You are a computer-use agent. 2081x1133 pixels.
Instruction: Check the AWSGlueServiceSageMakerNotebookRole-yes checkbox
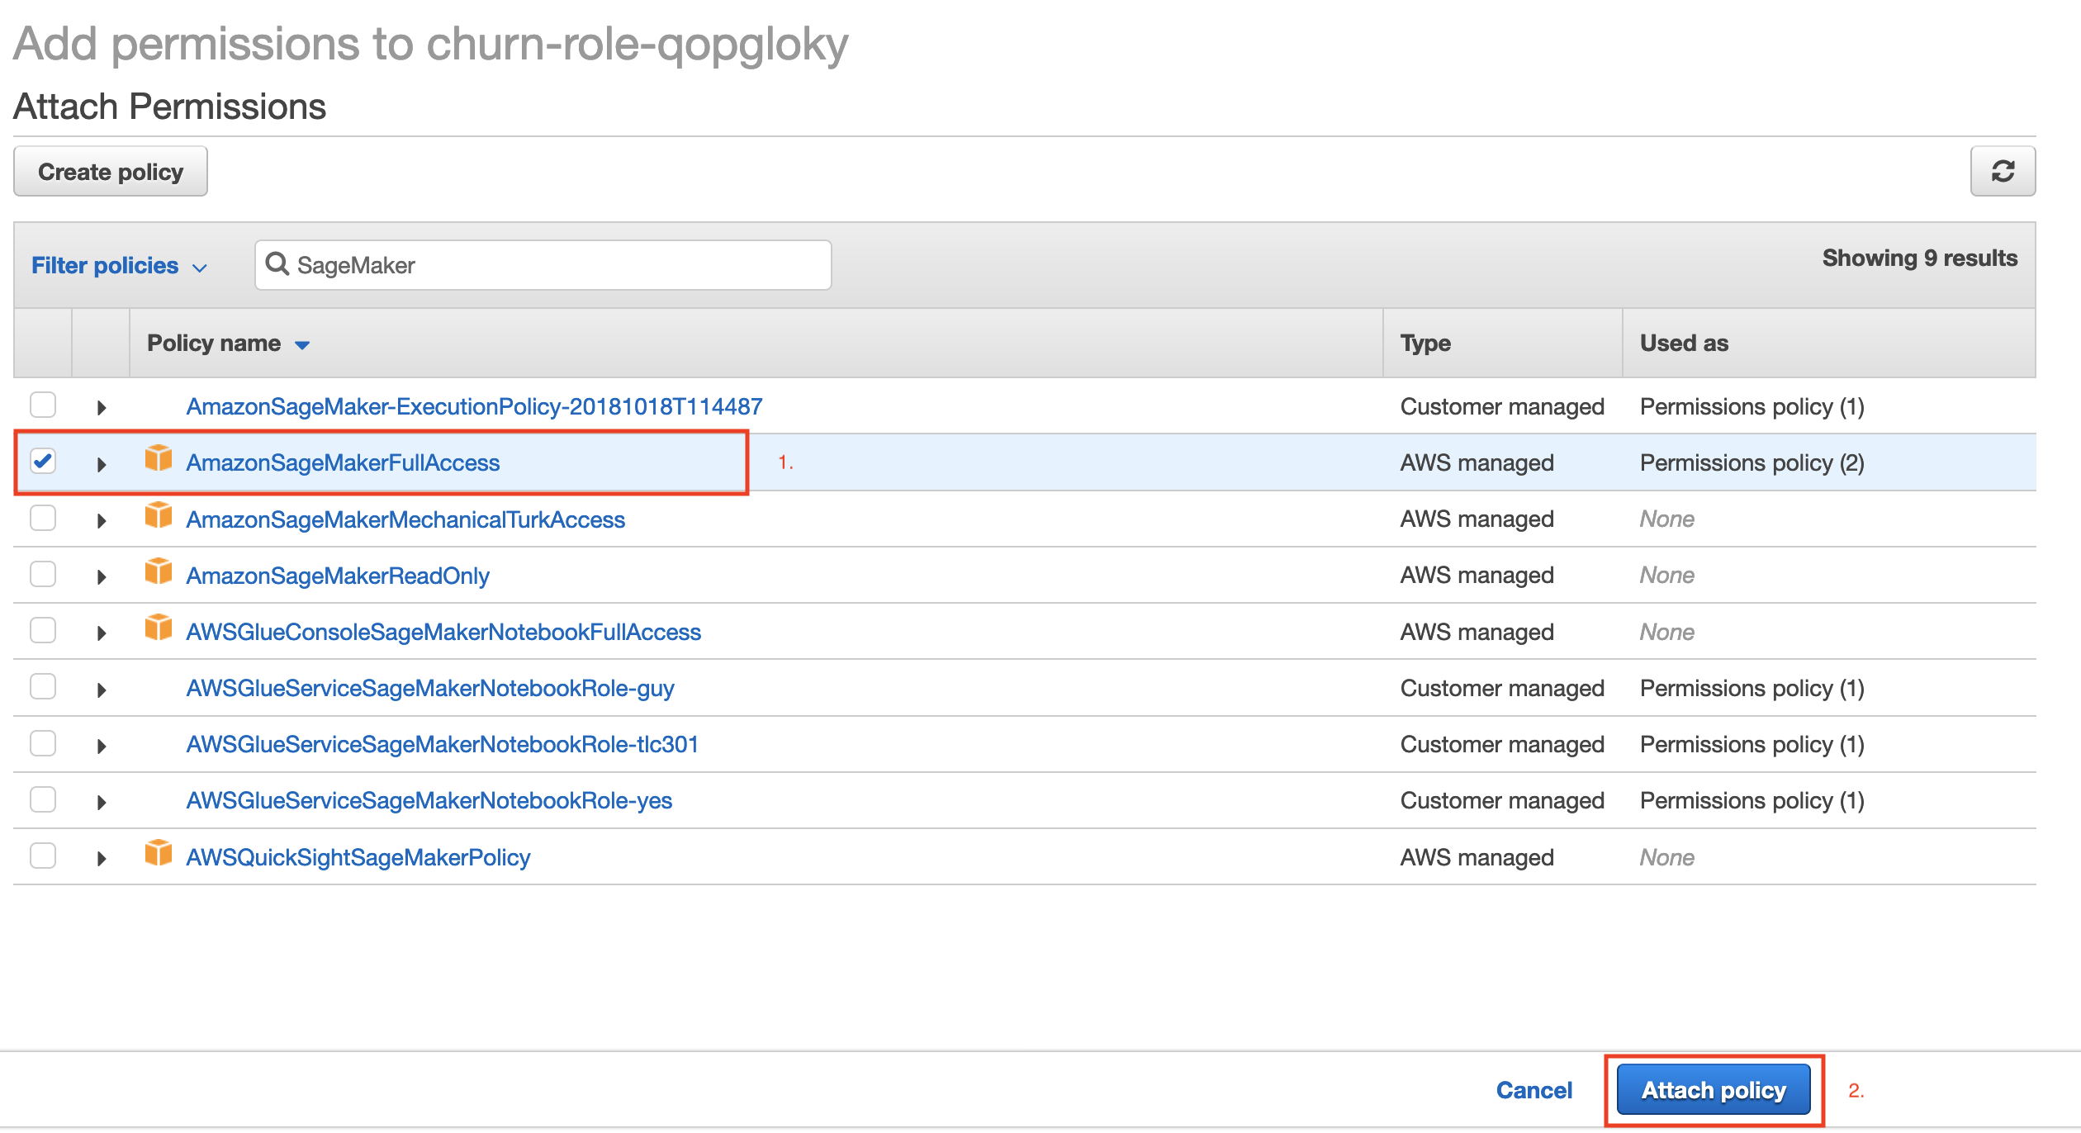tap(43, 799)
